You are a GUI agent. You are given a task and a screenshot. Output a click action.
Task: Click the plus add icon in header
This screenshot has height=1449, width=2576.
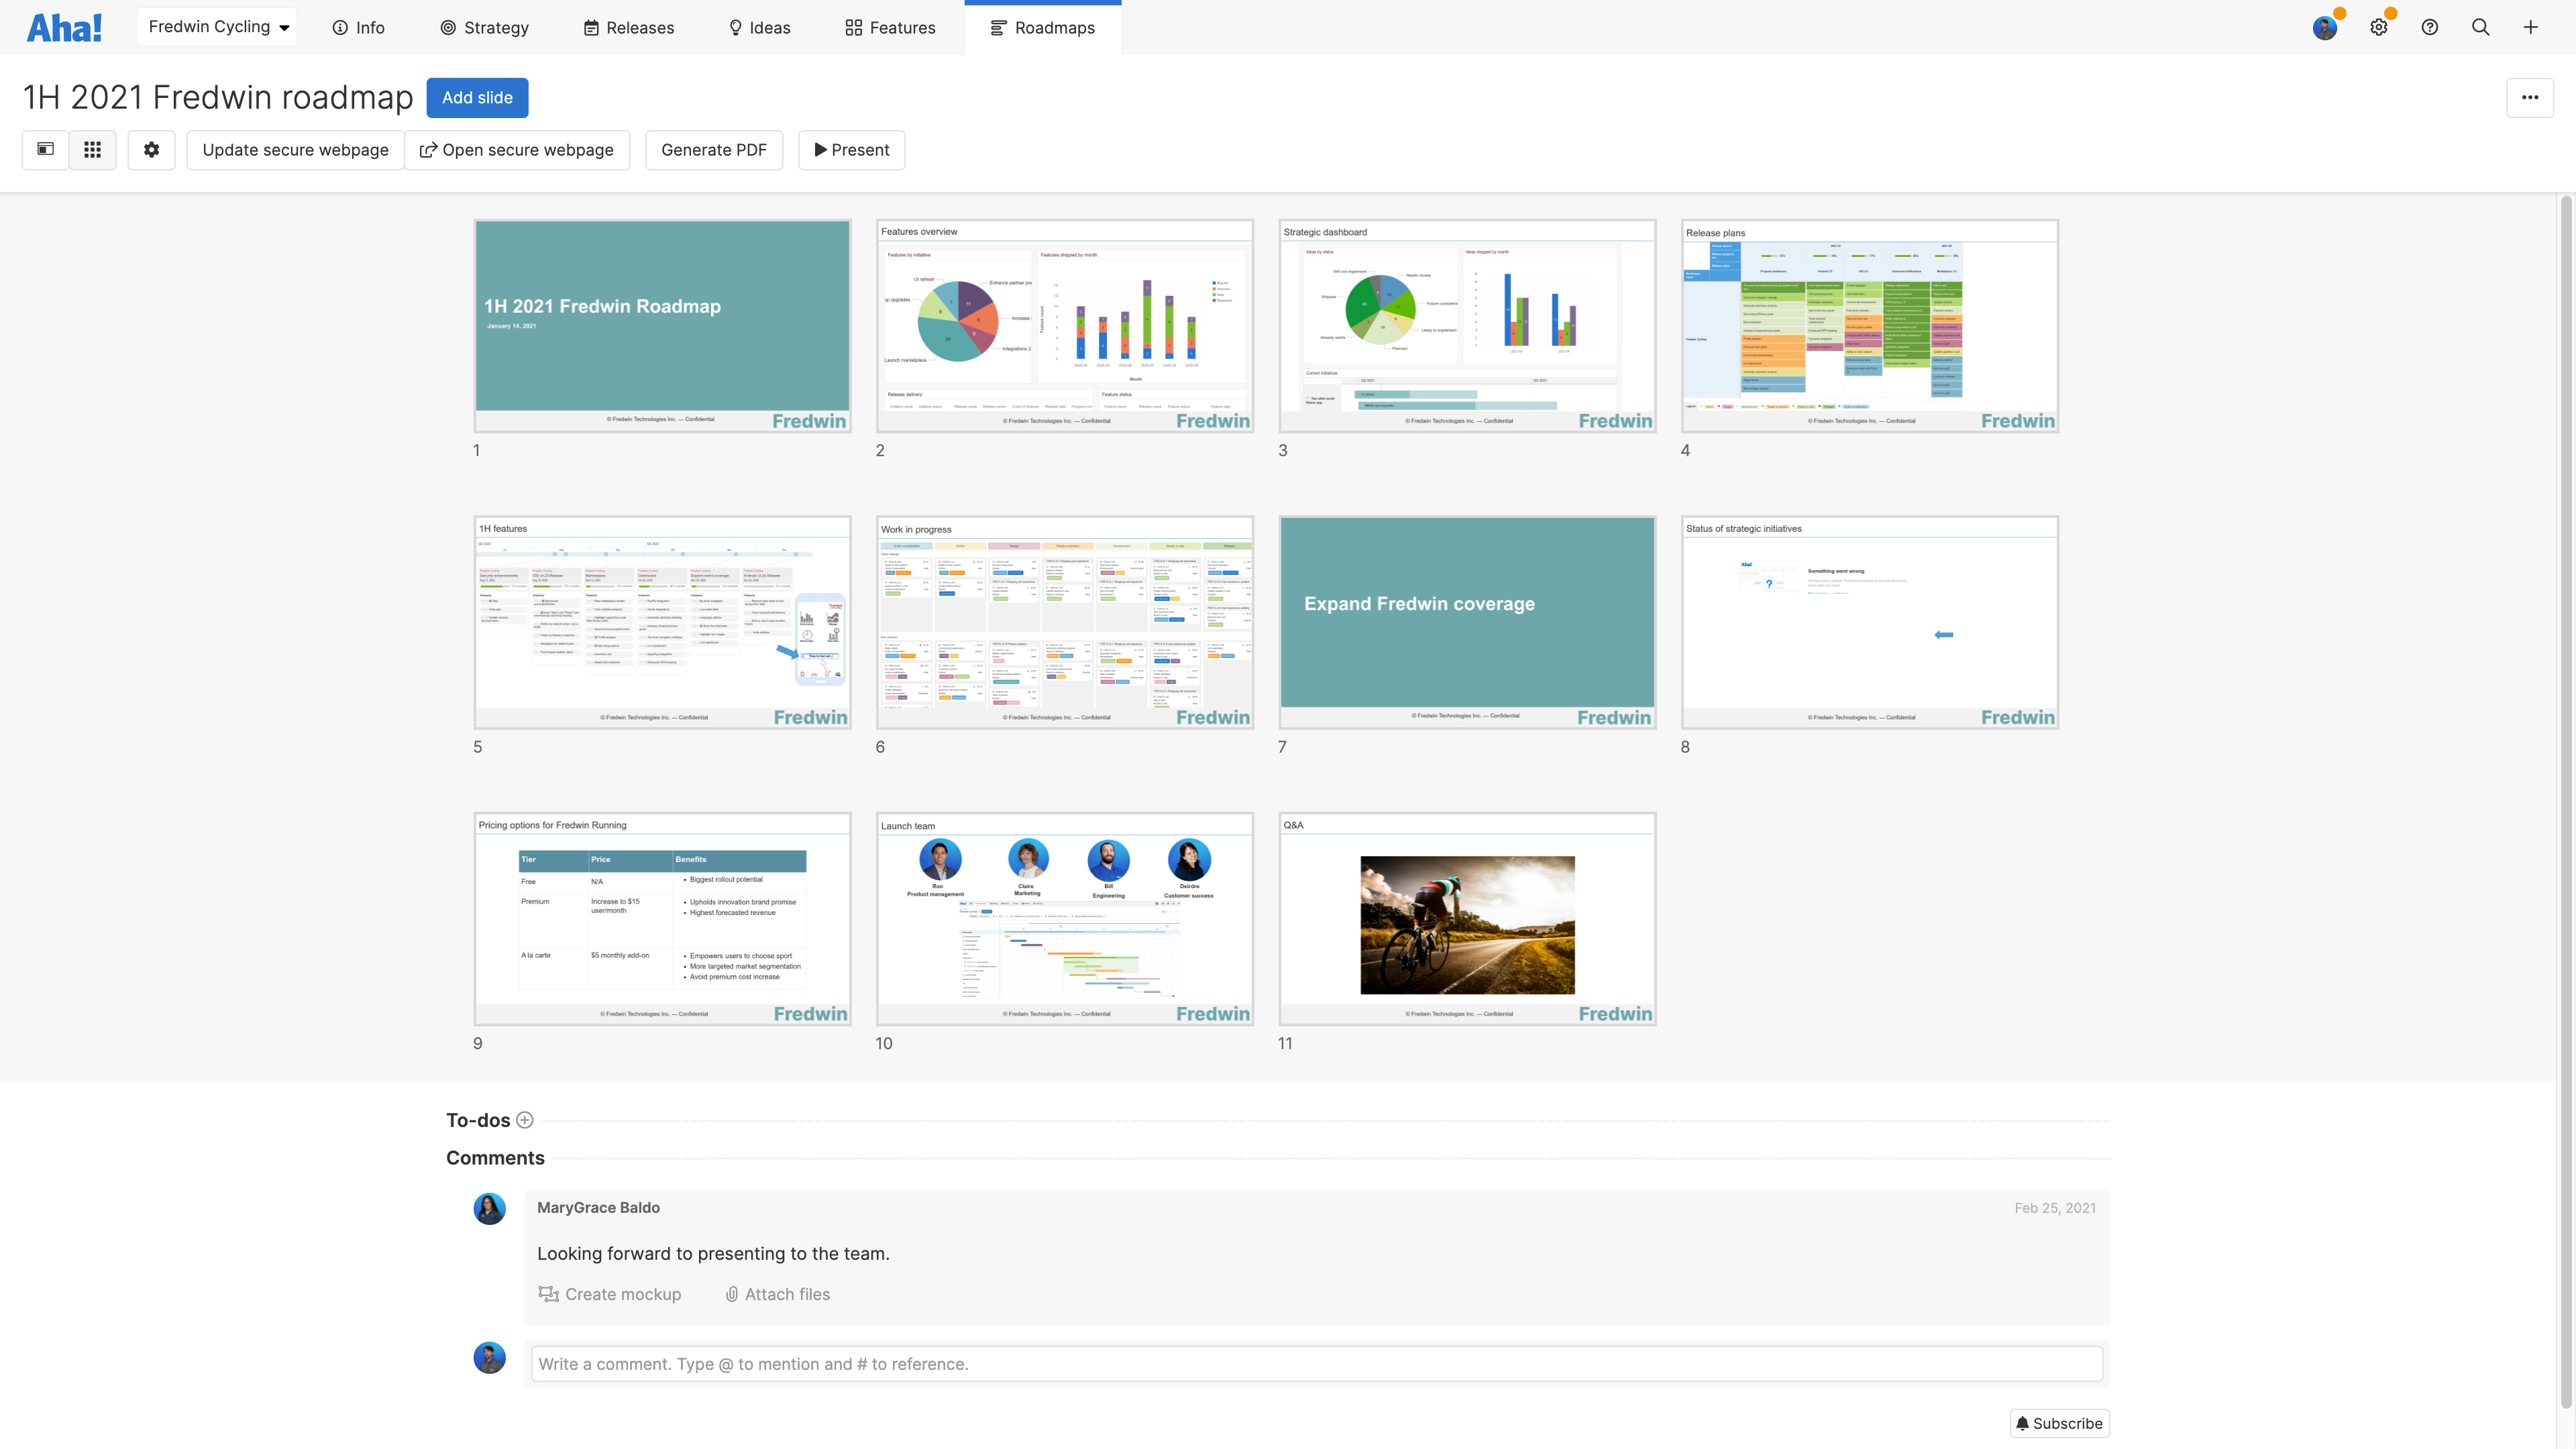2530,27
